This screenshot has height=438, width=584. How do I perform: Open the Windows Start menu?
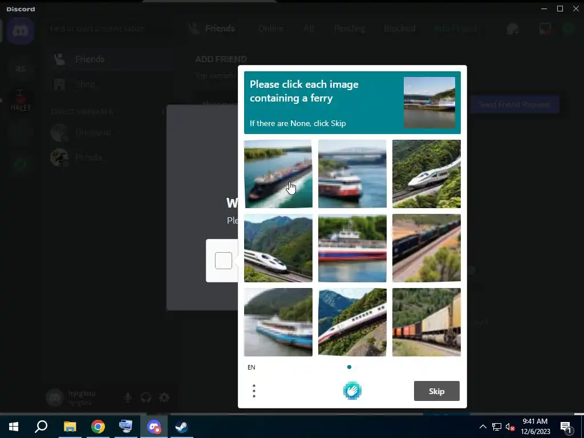(x=14, y=427)
